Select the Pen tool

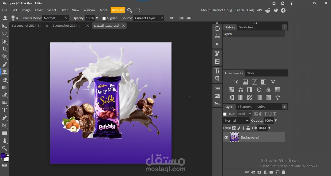coord(4,118)
